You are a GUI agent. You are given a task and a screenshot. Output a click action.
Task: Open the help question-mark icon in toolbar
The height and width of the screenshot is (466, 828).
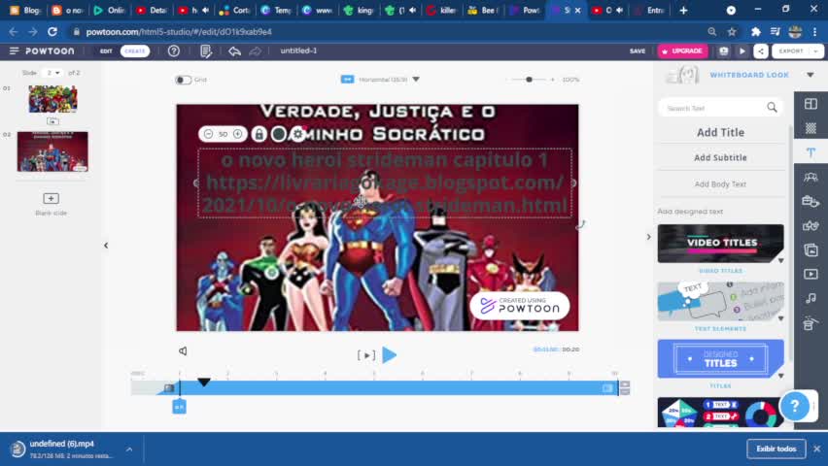point(174,51)
